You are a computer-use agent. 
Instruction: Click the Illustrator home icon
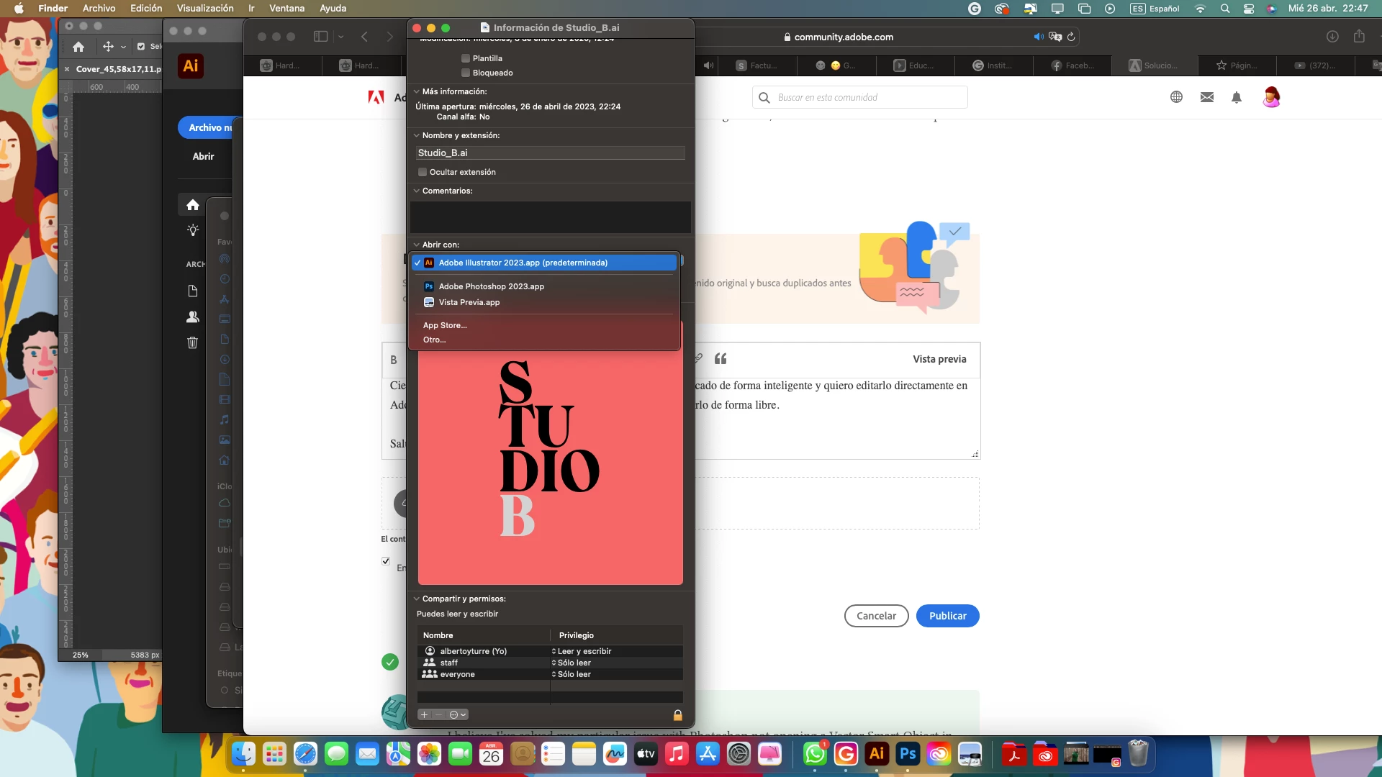(192, 205)
